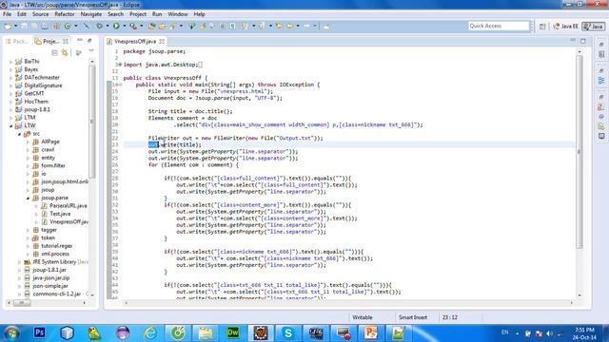Viewport: 609px width, 342px height.
Task: Open the Project Explorer View Menu
Action: [91, 51]
